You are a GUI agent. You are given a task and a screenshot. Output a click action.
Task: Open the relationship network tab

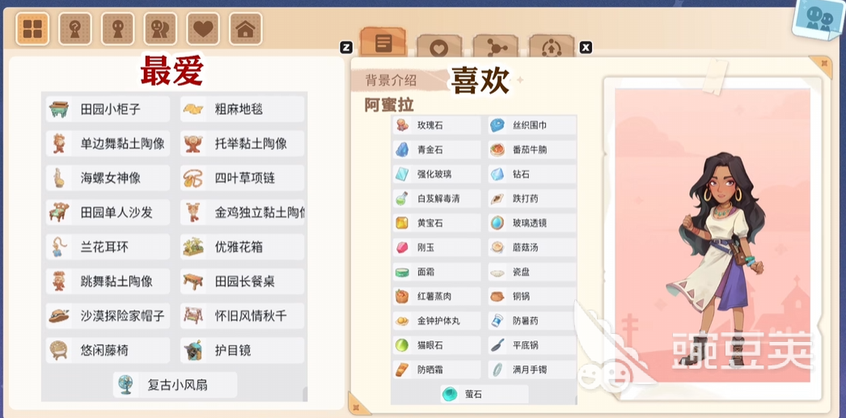coord(495,46)
